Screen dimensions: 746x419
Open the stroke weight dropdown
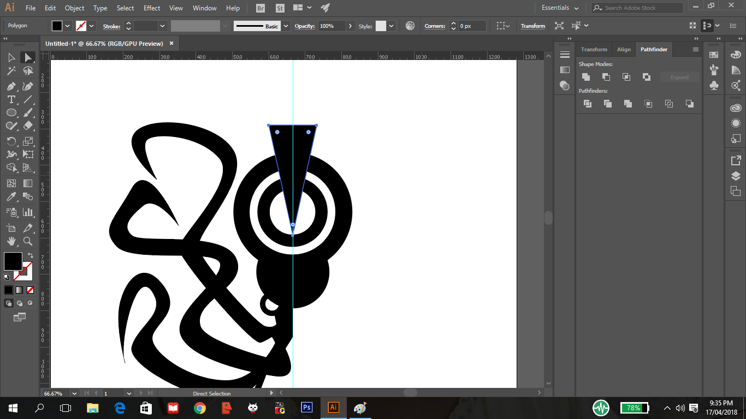click(163, 26)
